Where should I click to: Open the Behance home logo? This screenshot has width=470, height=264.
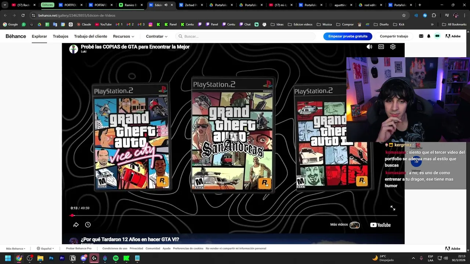pos(16,36)
